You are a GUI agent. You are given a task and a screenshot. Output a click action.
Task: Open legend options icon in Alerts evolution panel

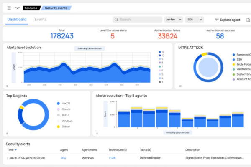pos(97,134)
